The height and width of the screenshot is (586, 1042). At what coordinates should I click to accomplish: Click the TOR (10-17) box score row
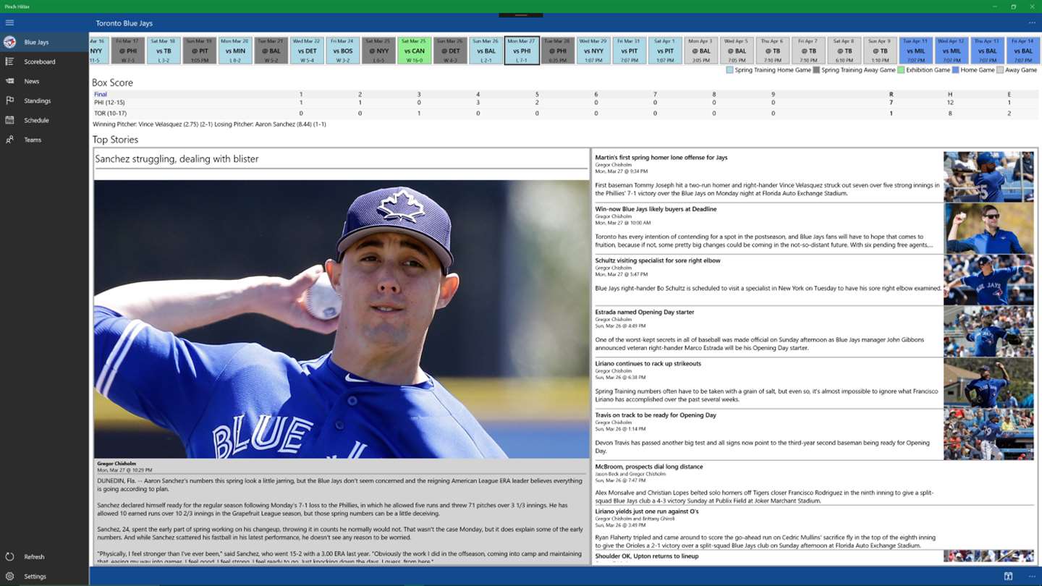tap(566, 114)
